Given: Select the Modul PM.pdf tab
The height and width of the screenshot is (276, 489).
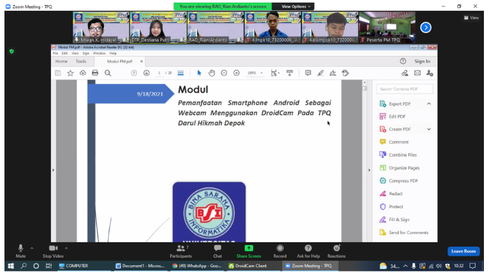Looking at the screenshot, I should (120, 61).
